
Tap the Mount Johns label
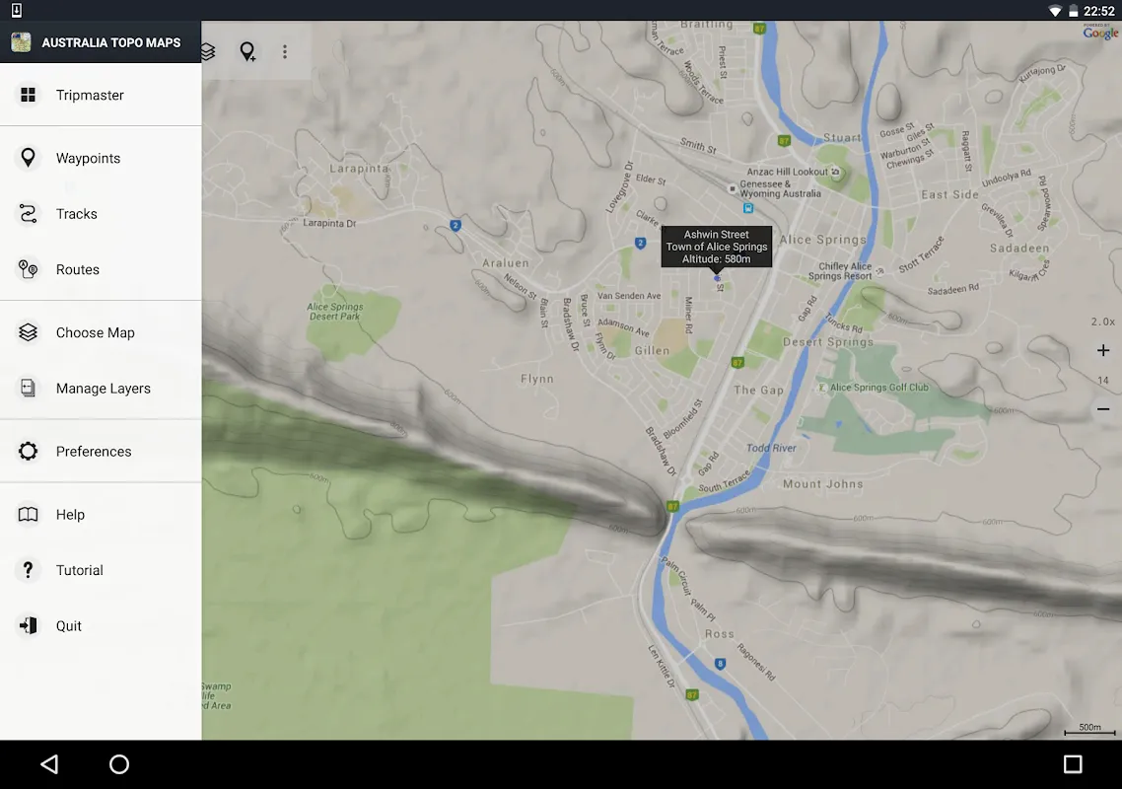(823, 484)
